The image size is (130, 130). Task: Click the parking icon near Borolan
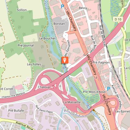[x=63, y=6]
